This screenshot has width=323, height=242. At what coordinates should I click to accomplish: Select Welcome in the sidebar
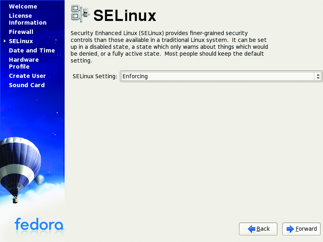23,6
